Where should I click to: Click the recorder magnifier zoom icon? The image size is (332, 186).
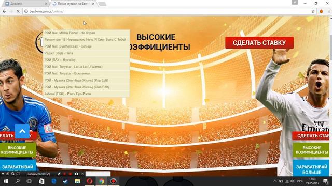[13, 174]
